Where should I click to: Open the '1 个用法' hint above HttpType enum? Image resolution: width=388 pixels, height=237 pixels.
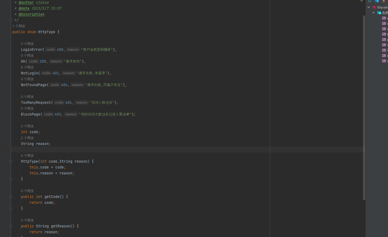point(19,26)
